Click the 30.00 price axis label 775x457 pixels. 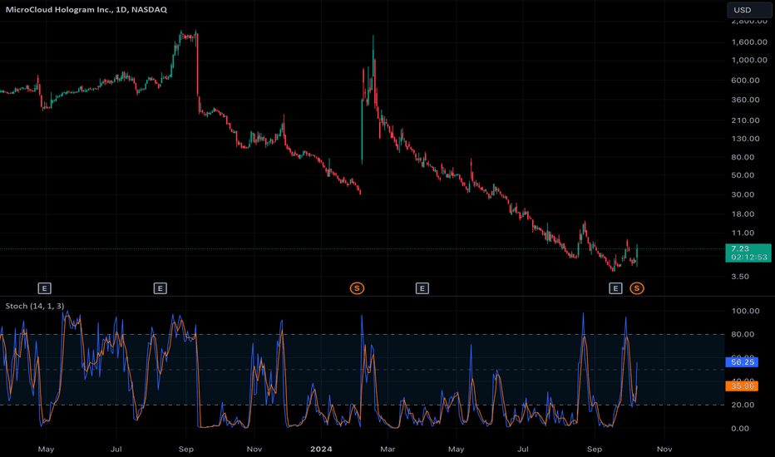[x=743, y=194]
